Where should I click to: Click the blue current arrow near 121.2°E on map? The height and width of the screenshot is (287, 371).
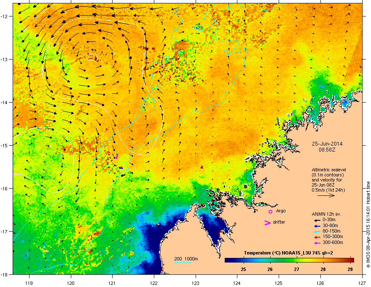click(x=121, y=168)
